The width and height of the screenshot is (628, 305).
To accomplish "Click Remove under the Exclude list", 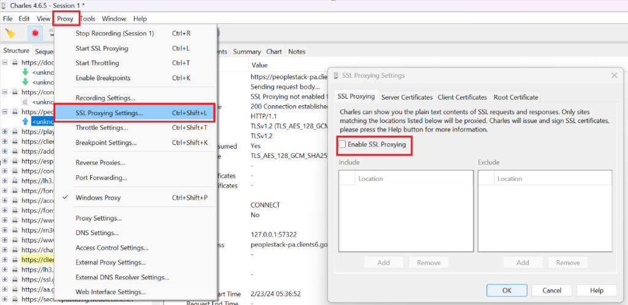I will (568, 263).
